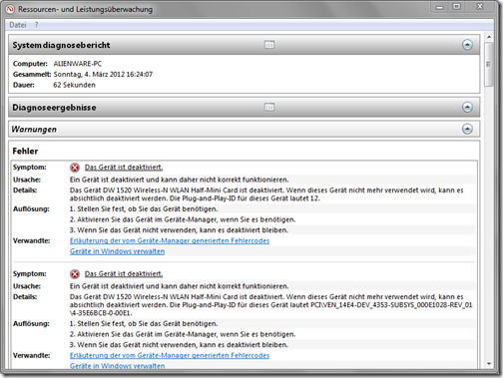Screen dimensions: 503x378
Task: Collapse the Systemdiagnosebericht section
Action: coord(467,45)
